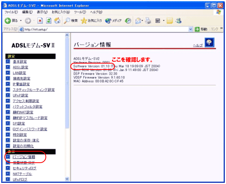Click the sidebar vertical scrollbar thumb
This screenshot has width=226, height=184.
pyautogui.click(x=67, y=83)
